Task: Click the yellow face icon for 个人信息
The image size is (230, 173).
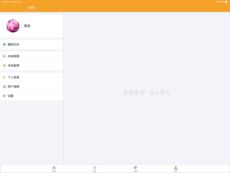Action: point(5,77)
